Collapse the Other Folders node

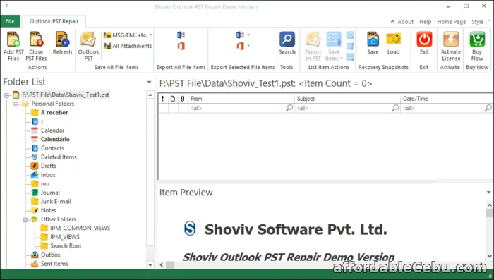25,219
